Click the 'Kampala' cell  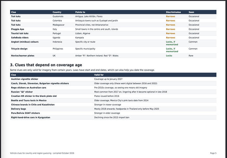80,37
